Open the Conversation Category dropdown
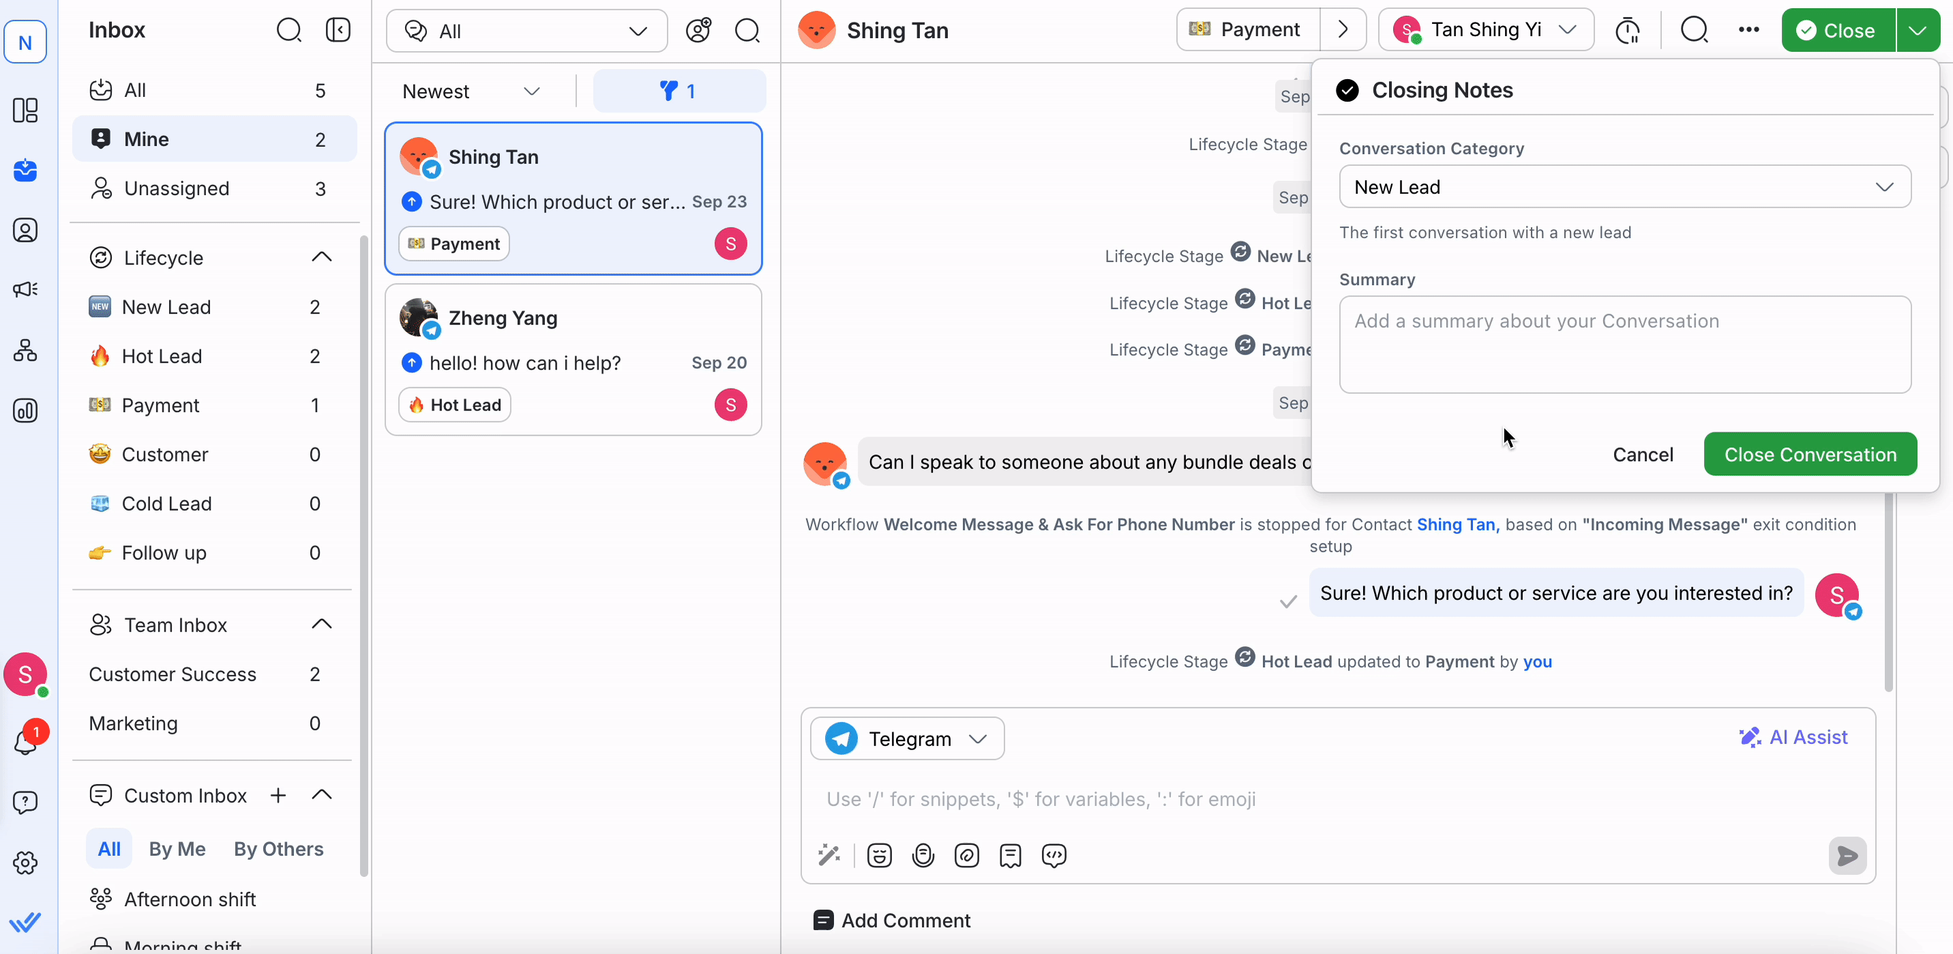Image resolution: width=1953 pixels, height=954 pixels. [1624, 188]
